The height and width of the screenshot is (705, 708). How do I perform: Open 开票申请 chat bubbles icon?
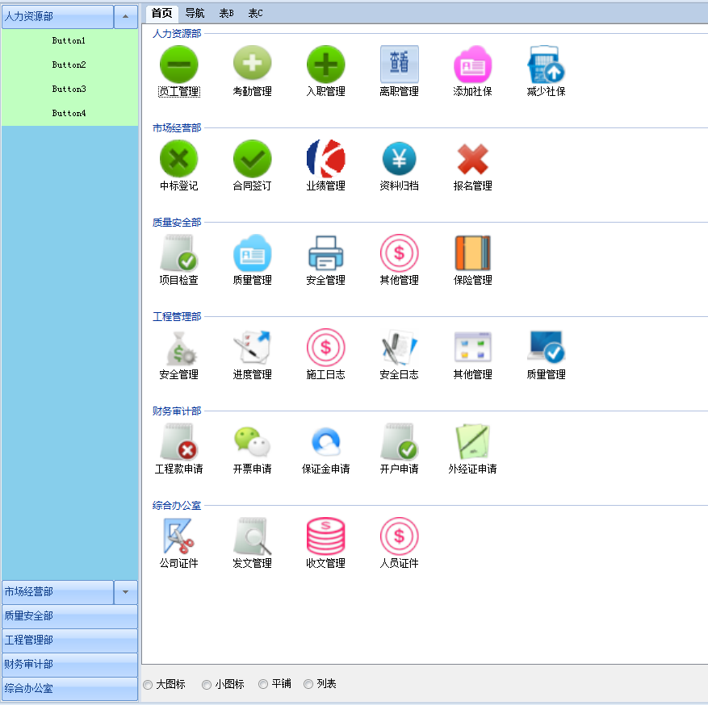coord(253,441)
